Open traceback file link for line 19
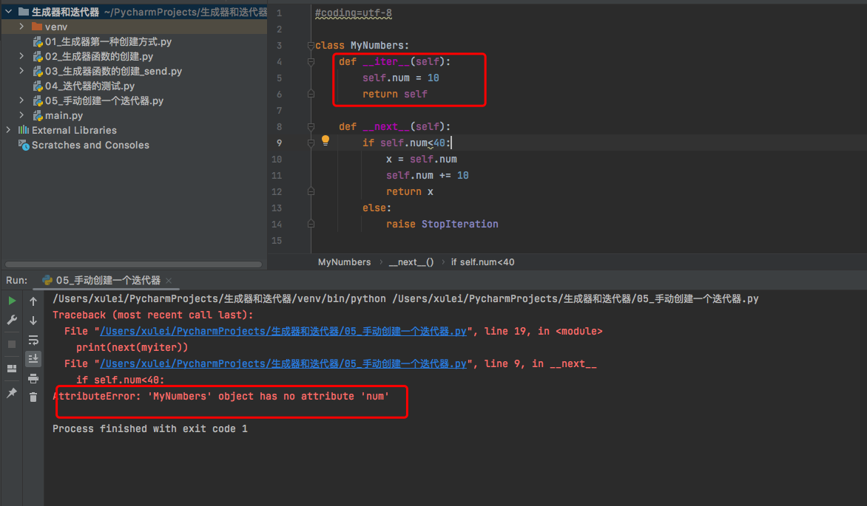This screenshot has width=867, height=506. point(283,332)
